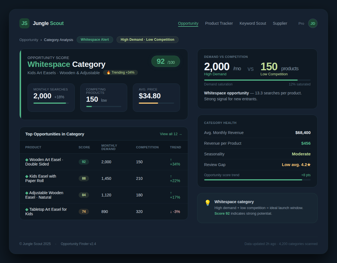337x263 pixels.
Task: Click the TREND column header
Action: 176,147
